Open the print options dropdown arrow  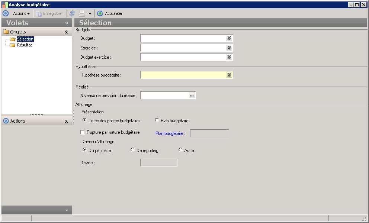click(90, 14)
